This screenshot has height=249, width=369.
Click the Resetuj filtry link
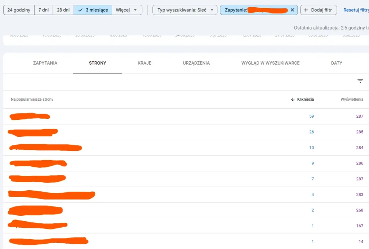point(356,10)
